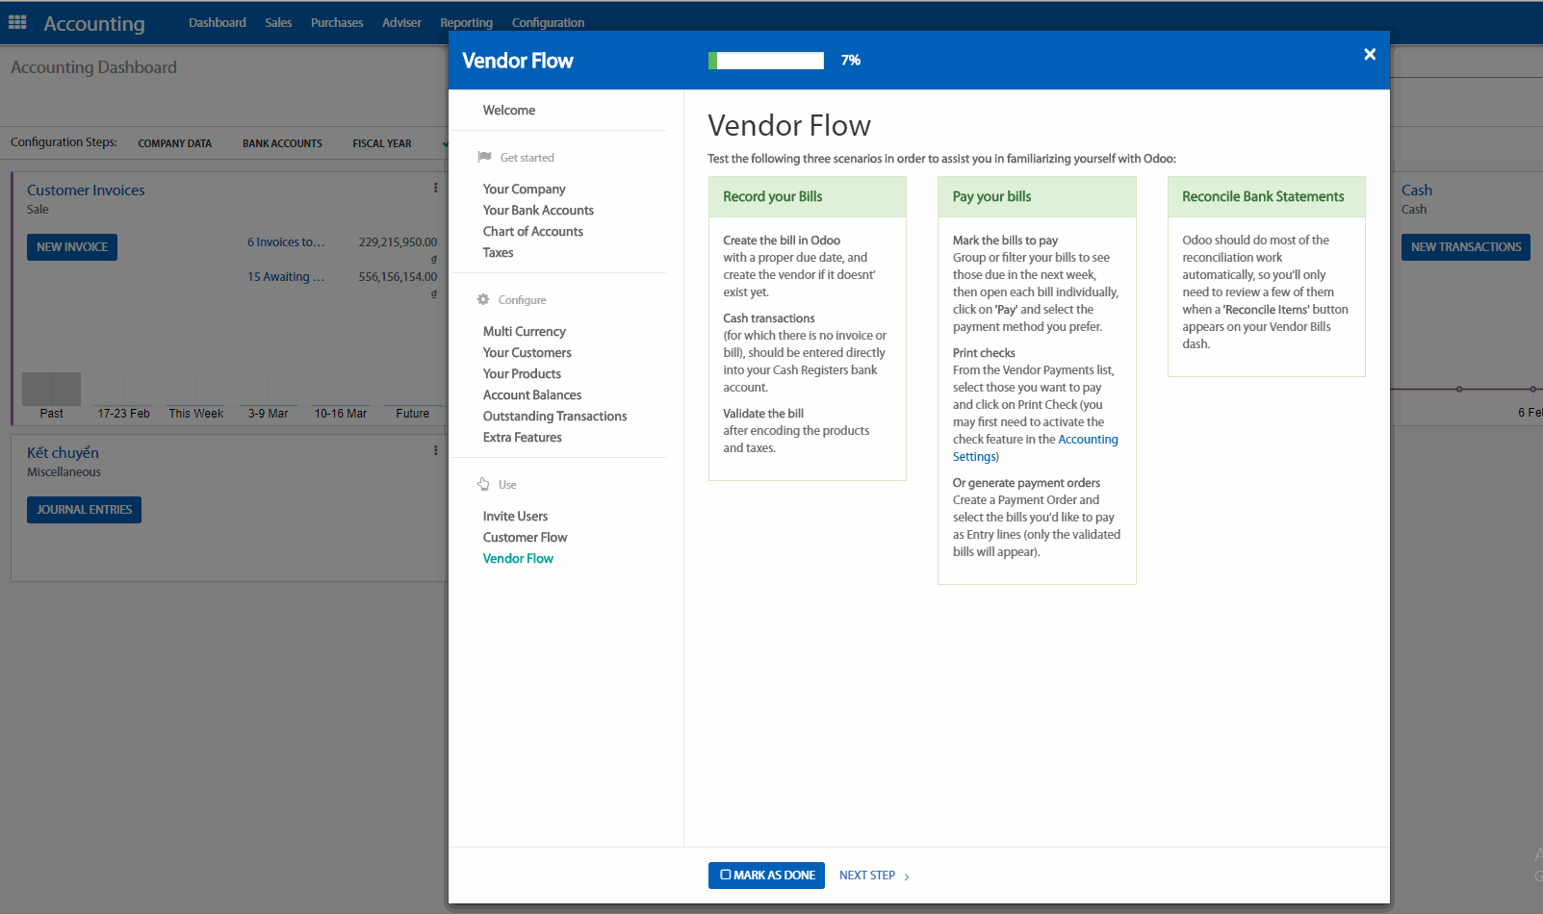Open the Kết chuyển journal options icon

point(435,450)
